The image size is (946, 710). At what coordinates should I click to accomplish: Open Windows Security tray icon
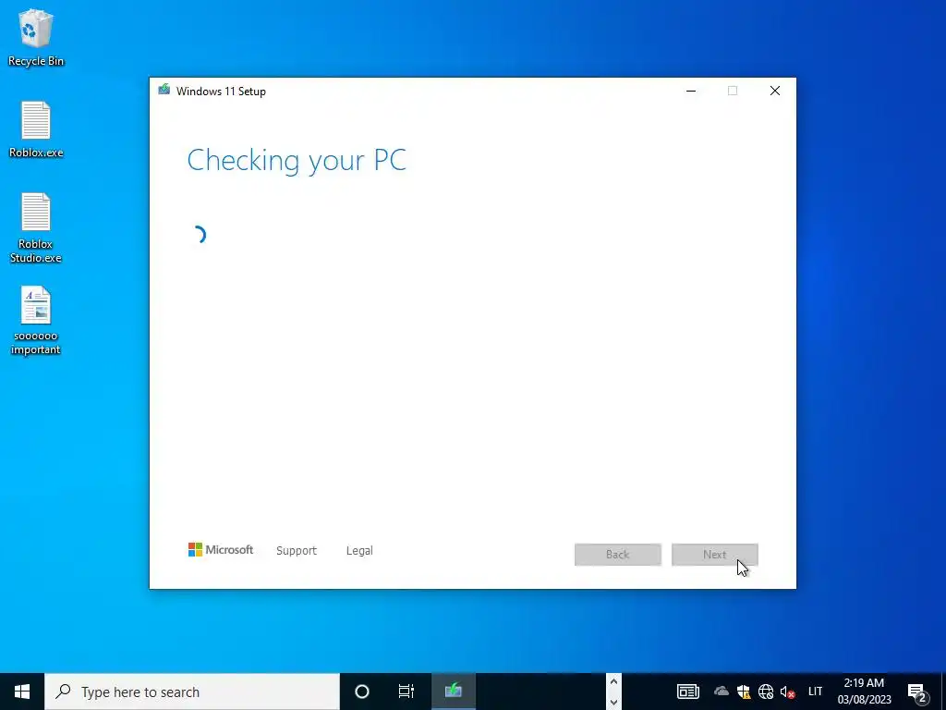coord(744,692)
